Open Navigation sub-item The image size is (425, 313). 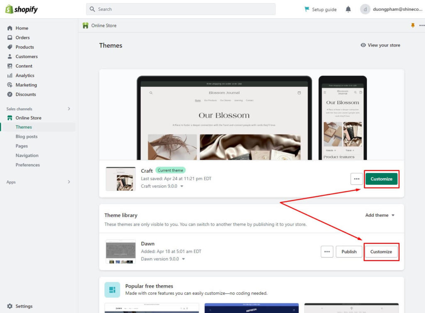[27, 156]
